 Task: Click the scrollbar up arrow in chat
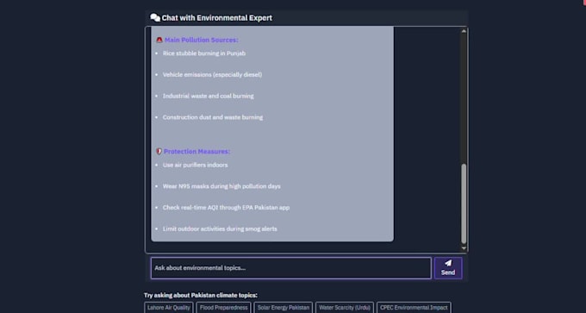[464, 31]
